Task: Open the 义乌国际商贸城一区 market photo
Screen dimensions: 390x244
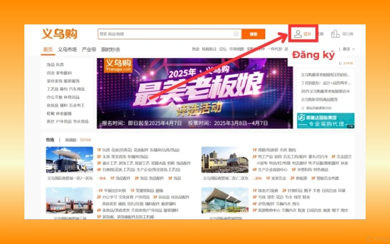Action: click(x=69, y=160)
